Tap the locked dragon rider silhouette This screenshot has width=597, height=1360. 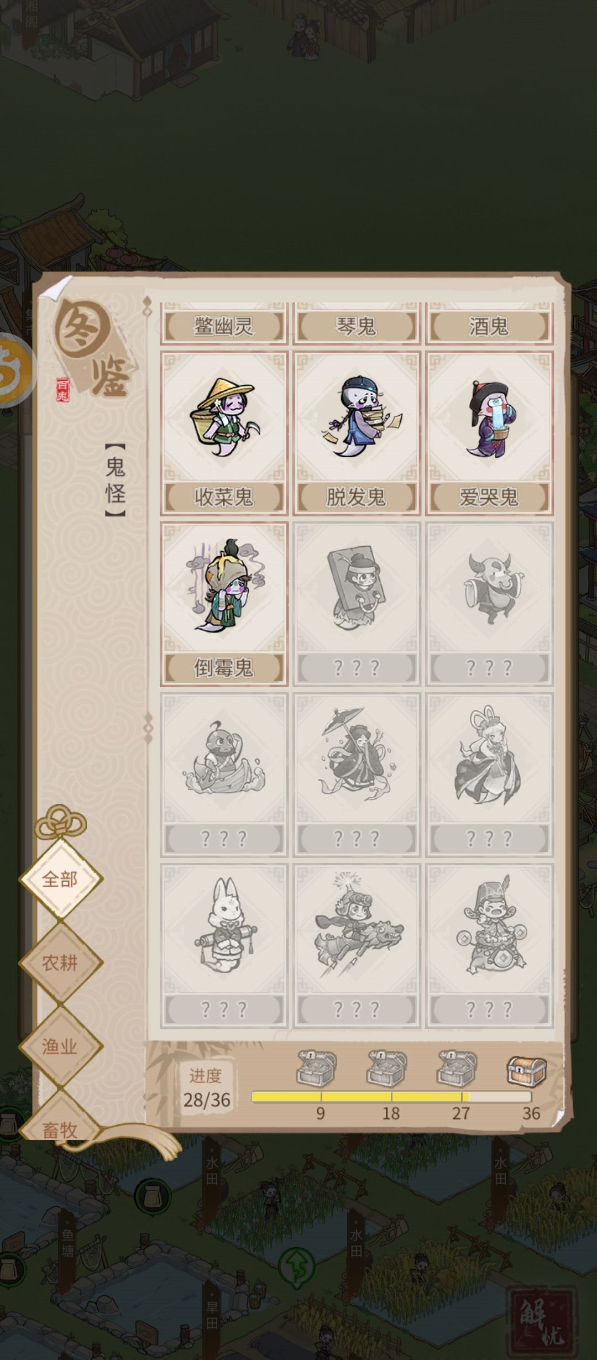pyautogui.click(x=357, y=946)
